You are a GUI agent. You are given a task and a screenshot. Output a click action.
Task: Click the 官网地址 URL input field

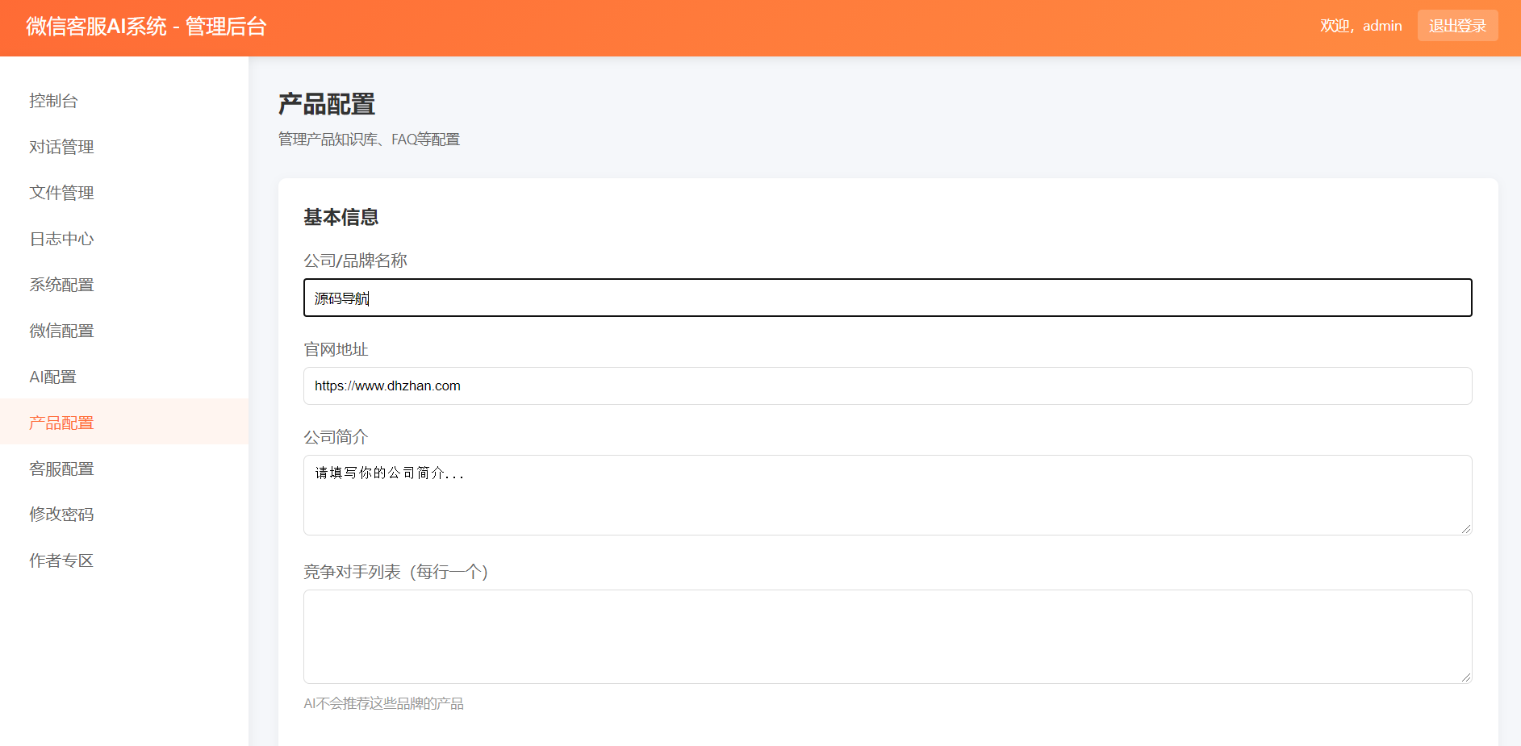click(x=888, y=386)
